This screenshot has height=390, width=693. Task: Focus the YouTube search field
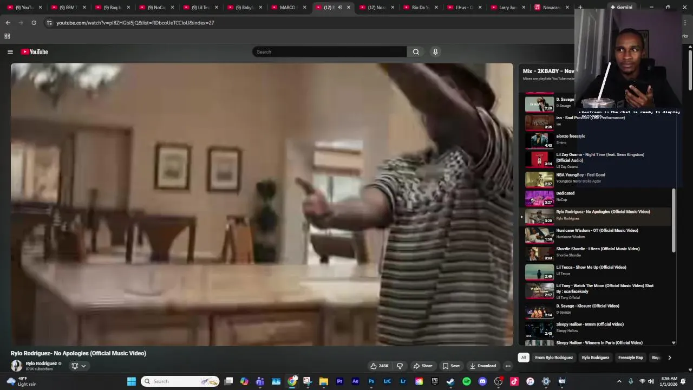329,52
